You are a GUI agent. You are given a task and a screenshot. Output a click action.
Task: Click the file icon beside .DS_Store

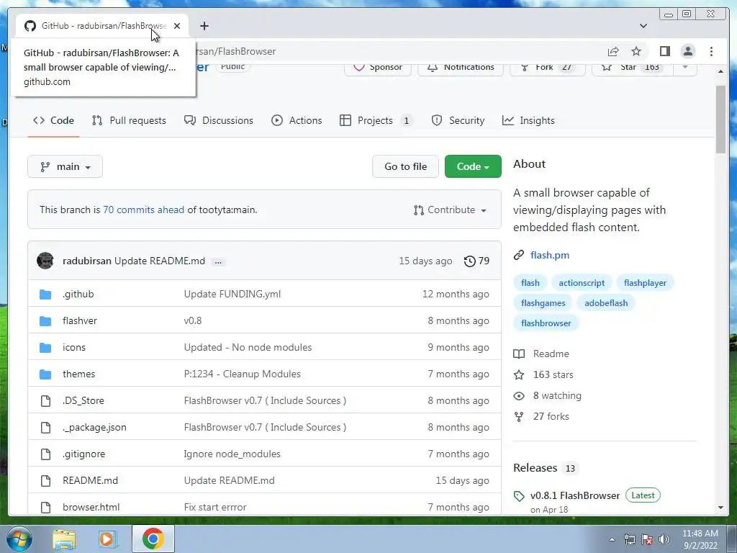coord(45,400)
